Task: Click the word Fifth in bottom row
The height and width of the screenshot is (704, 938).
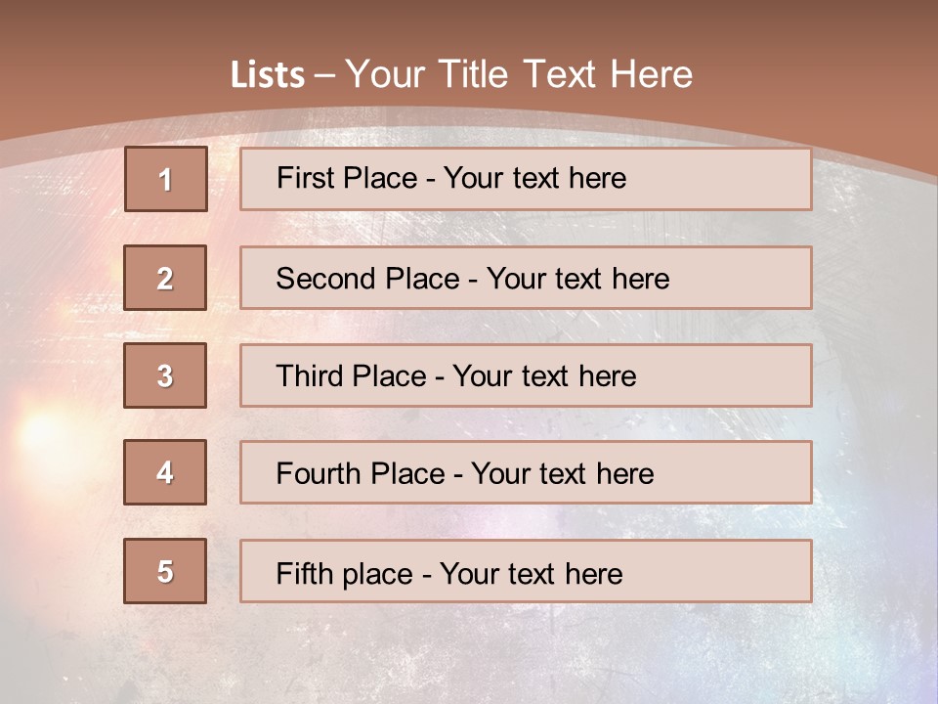Action: 305,573
